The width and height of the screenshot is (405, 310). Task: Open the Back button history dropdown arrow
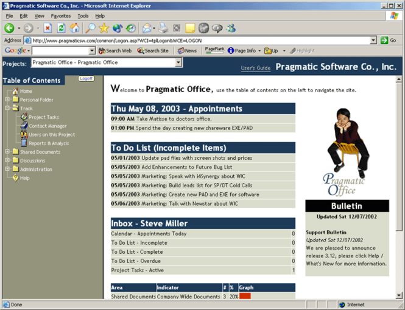[x=19, y=28]
